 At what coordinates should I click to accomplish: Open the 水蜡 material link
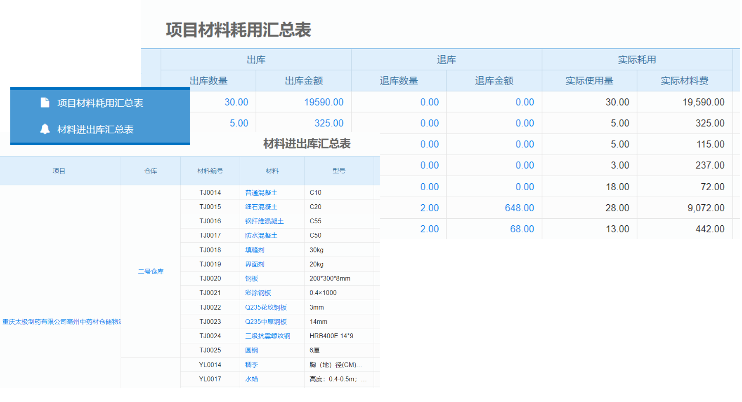pyautogui.click(x=251, y=379)
